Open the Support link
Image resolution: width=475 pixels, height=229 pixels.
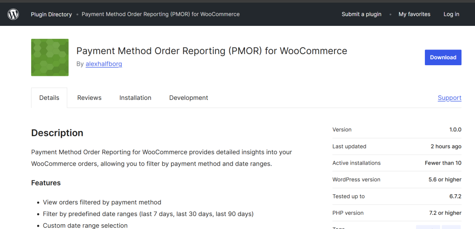pos(449,98)
